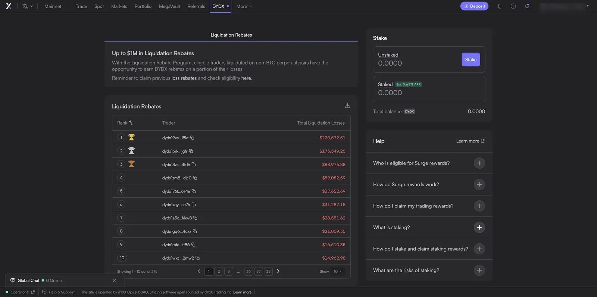This screenshot has width=597, height=297.
Task: Select page 1 of table
Action: click(x=209, y=271)
